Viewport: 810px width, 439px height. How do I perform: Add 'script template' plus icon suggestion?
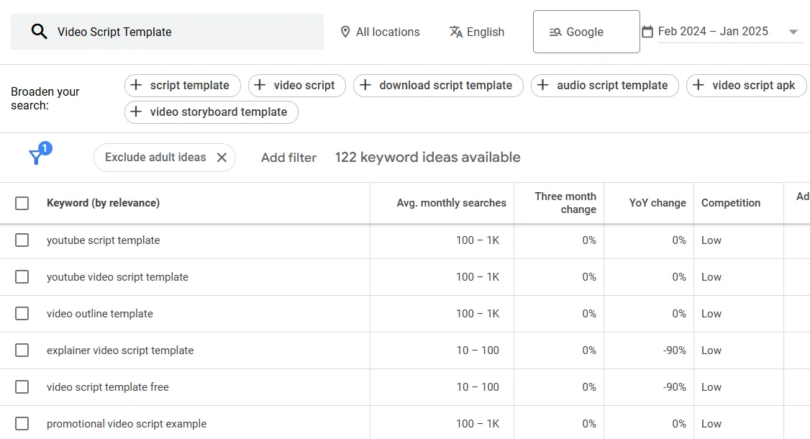coord(136,85)
